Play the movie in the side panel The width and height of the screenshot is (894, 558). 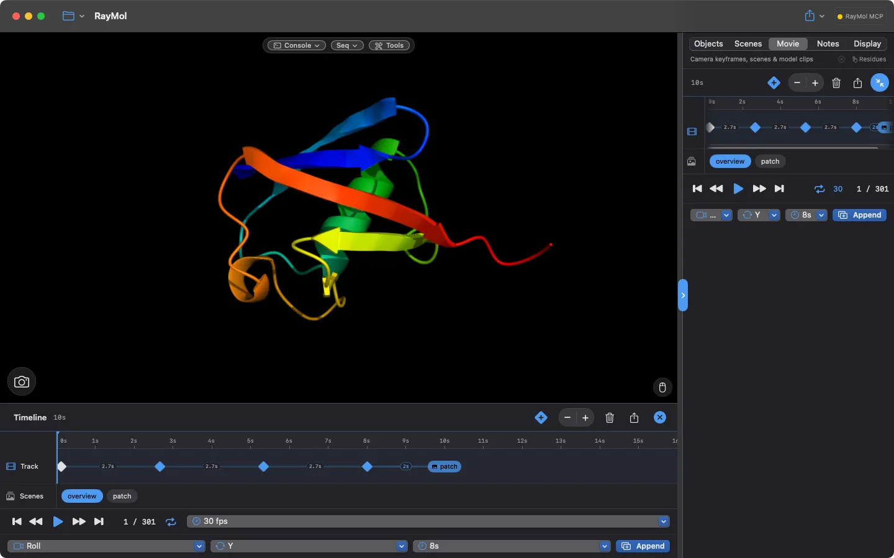[738, 188]
